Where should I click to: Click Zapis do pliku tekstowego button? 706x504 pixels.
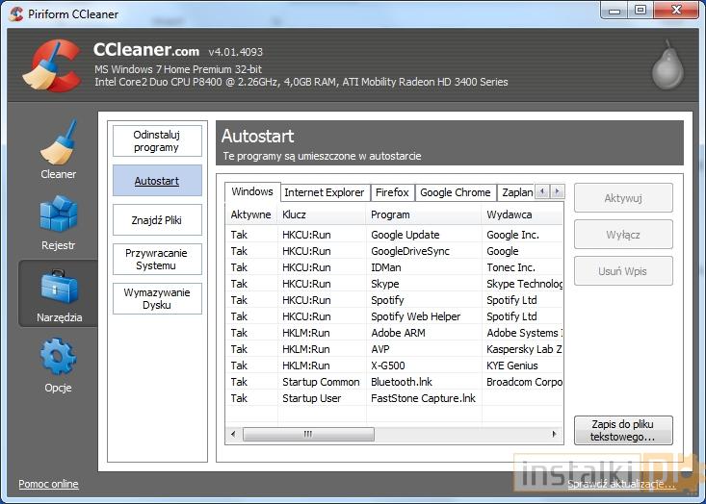click(623, 430)
